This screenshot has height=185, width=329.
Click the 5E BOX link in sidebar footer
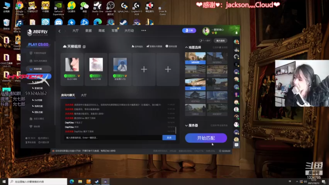tap(30, 138)
